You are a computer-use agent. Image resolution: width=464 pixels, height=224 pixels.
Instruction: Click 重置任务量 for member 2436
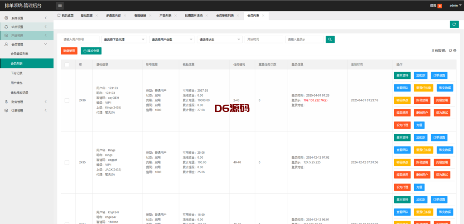point(424,88)
